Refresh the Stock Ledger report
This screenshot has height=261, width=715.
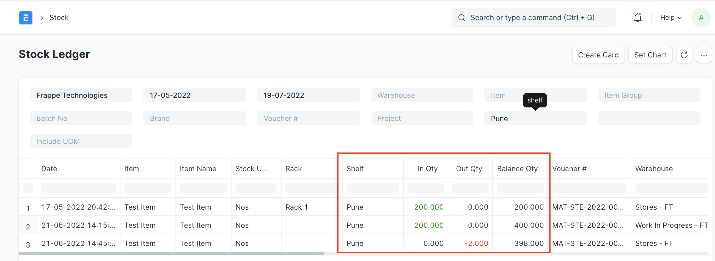[684, 55]
